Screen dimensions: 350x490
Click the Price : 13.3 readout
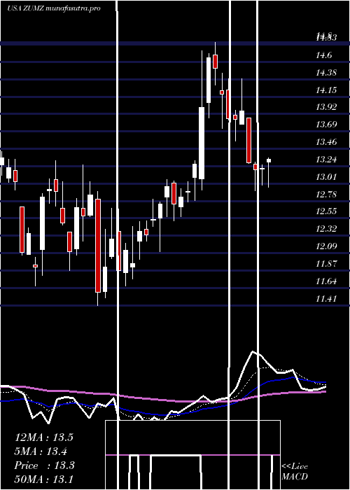pyautogui.click(x=44, y=465)
